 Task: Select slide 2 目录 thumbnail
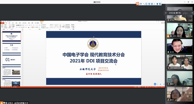pyautogui.click(x=12, y=48)
